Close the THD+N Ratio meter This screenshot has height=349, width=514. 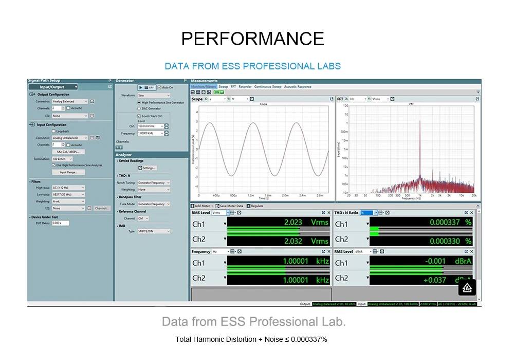click(472, 213)
